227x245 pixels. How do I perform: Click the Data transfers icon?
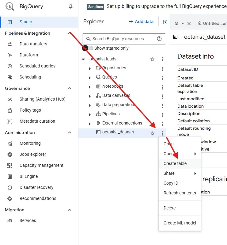click(10, 44)
